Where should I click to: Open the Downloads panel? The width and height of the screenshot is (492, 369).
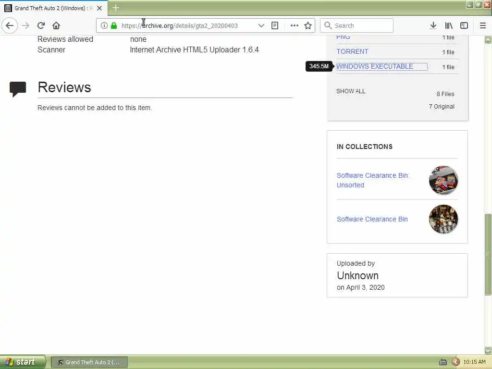click(x=433, y=25)
